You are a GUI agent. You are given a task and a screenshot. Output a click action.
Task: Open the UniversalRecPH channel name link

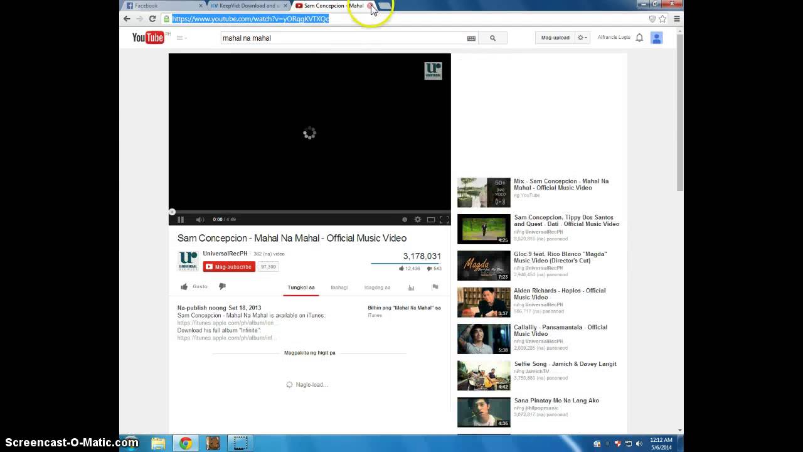click(x=225, y=254)
